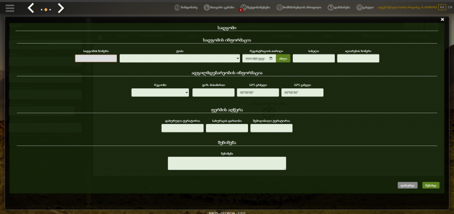Open notifications bell with red badge
Image resolution: width=454 pixels, height=214 pixels.
255,8
